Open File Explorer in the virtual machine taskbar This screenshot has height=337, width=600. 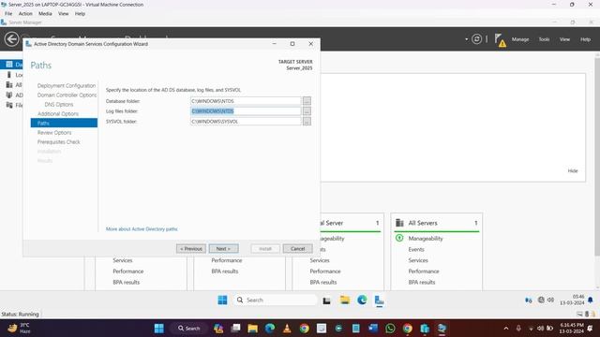pyautogui.click(x=345, y=300)
